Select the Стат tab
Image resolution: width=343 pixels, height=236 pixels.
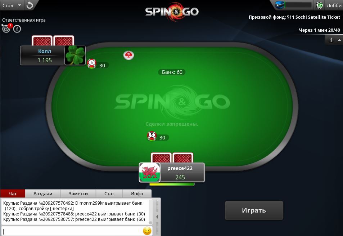pos(109,193)
